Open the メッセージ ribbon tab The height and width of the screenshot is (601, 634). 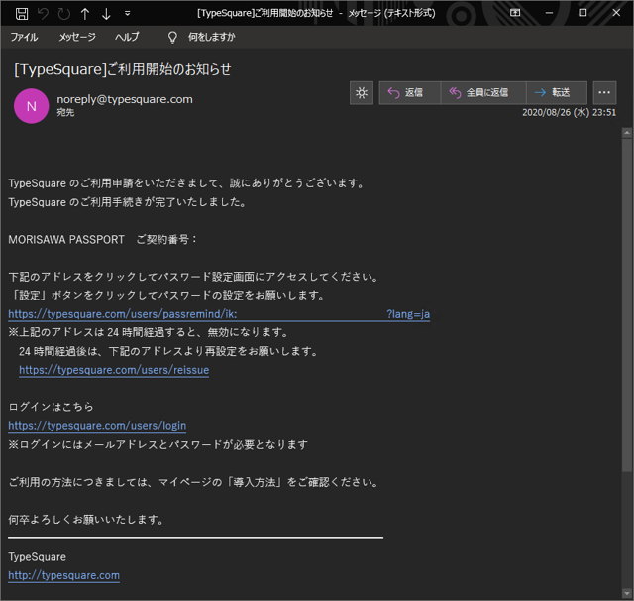point(77,37)
